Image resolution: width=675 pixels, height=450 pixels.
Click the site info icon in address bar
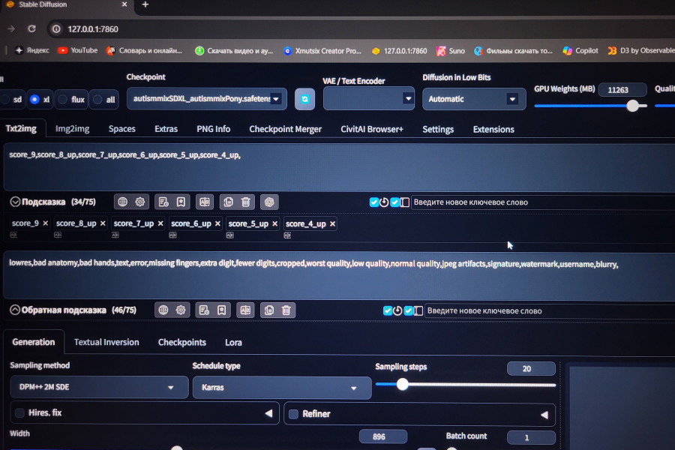(56, 28)
